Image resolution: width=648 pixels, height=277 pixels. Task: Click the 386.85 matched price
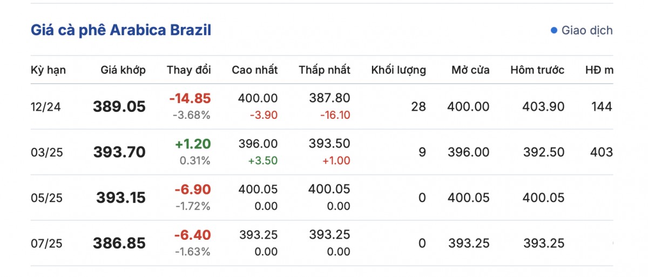(x=119, y=243)
